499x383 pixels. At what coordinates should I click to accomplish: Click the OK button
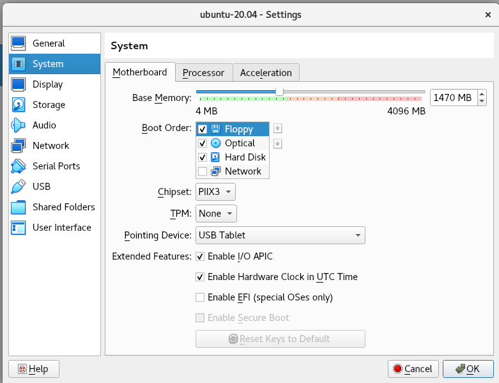(468, 369)
